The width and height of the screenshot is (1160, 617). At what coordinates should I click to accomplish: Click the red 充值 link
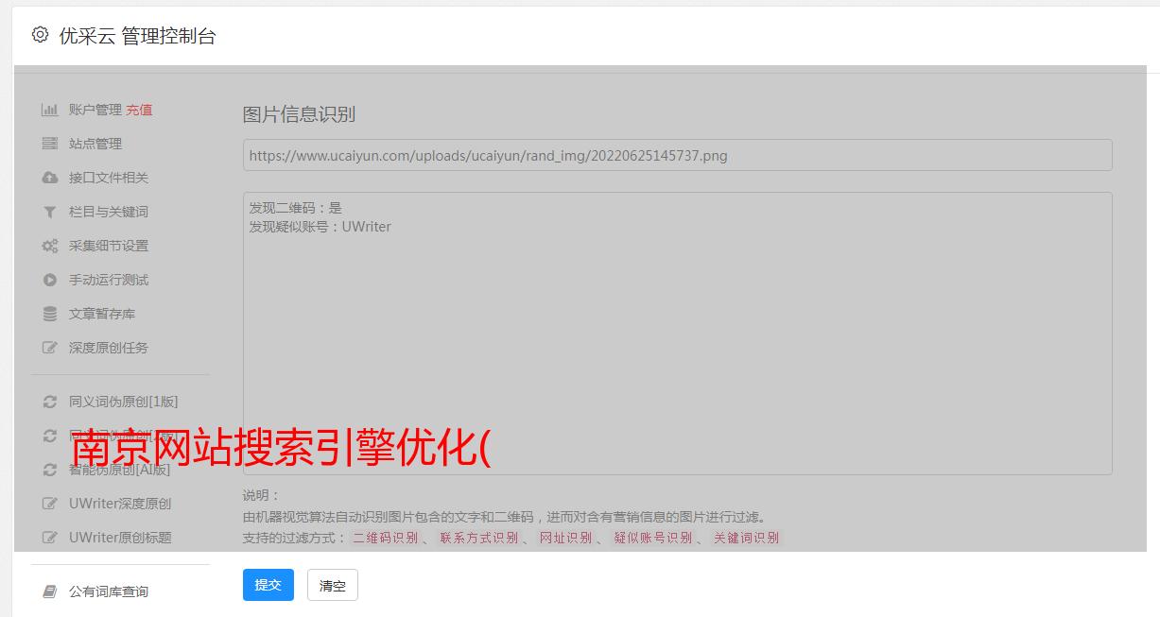139,110
